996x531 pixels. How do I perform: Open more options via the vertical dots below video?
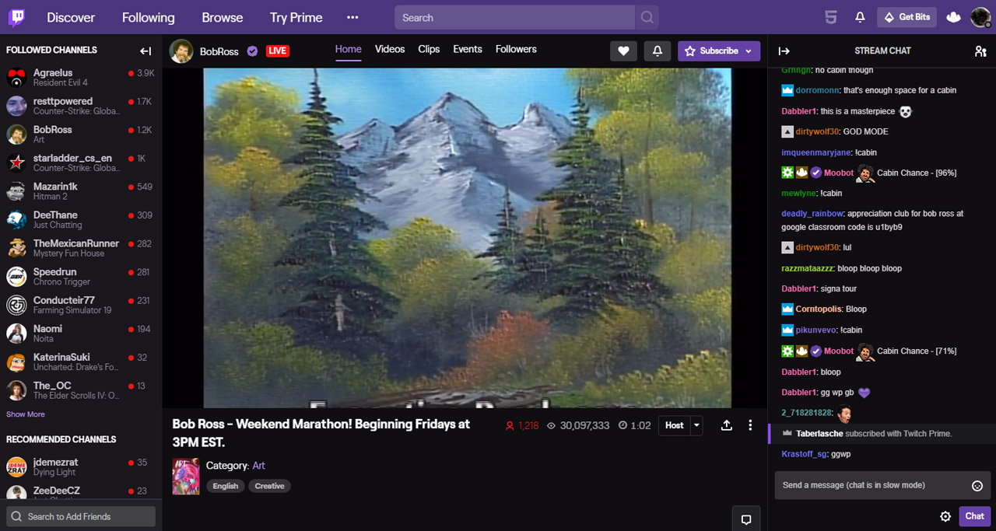pyautogui.click(x=749, y=424)
